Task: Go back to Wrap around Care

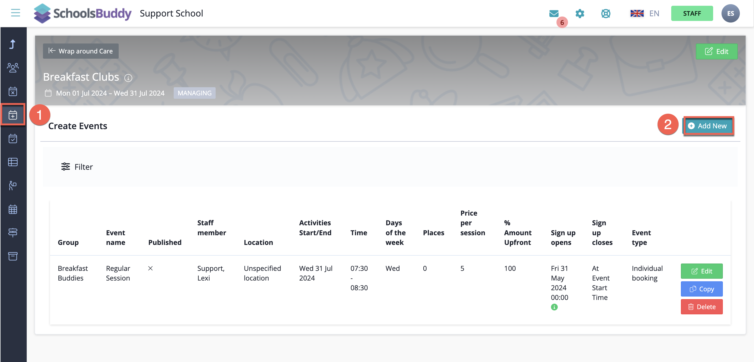Action: [81, 51]
